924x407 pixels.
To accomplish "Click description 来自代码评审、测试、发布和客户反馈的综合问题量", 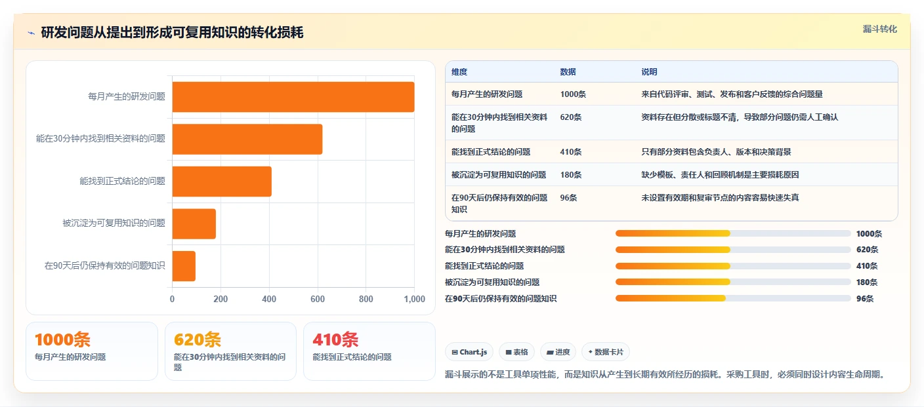I will pyautogui.click(x=732, y=94).
